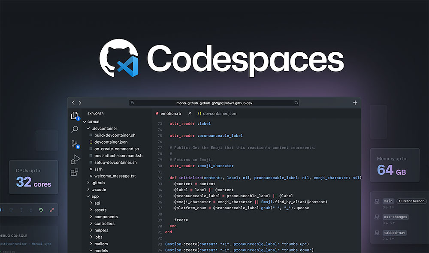429x253 pixels.
Task: Click the codespace icon beside the main branch
Action: [377, 201]
